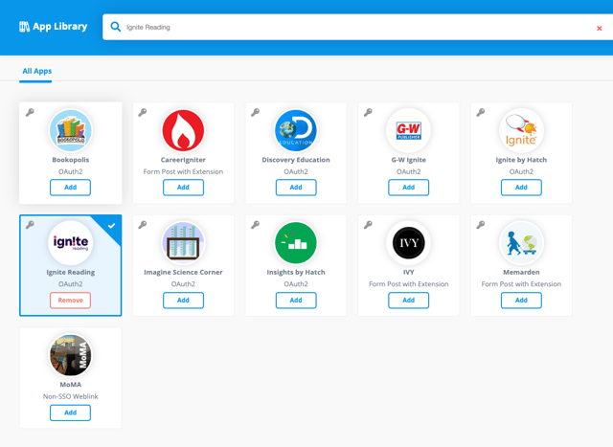Click the checkmark on Ignite Reading card
This screenshot has height=447, width=613.
coord(111,226)
